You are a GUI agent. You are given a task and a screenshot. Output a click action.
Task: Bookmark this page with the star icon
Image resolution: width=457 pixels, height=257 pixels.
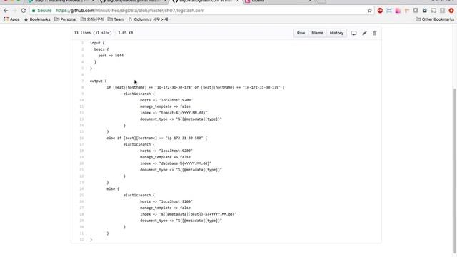click(x=370, y=11)
